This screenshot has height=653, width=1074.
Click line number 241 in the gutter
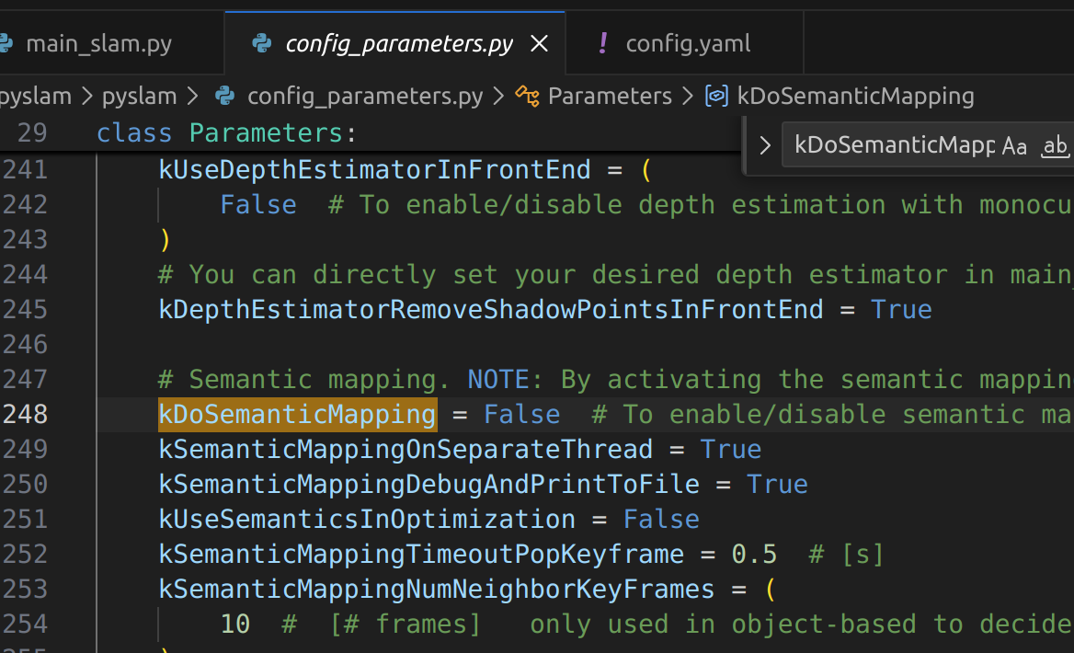[x=26, y=170]
